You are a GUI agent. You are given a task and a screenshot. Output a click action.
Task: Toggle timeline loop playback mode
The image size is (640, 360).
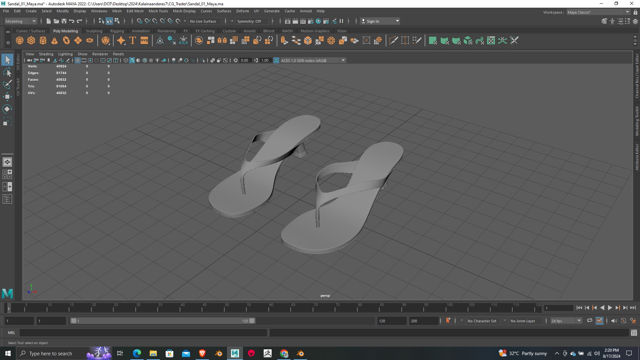[589, 321]
